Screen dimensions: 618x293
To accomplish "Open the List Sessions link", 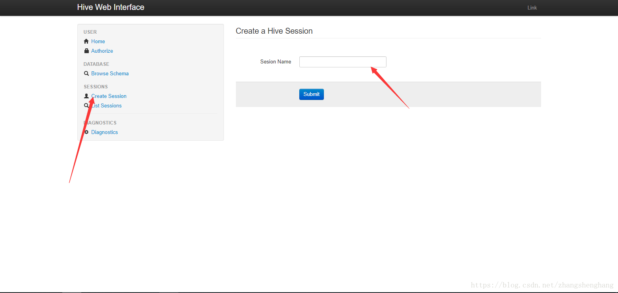I will (106, 105).
